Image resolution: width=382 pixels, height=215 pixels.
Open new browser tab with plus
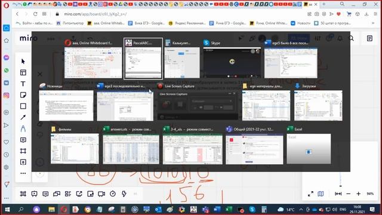click(x=324, y=4)
